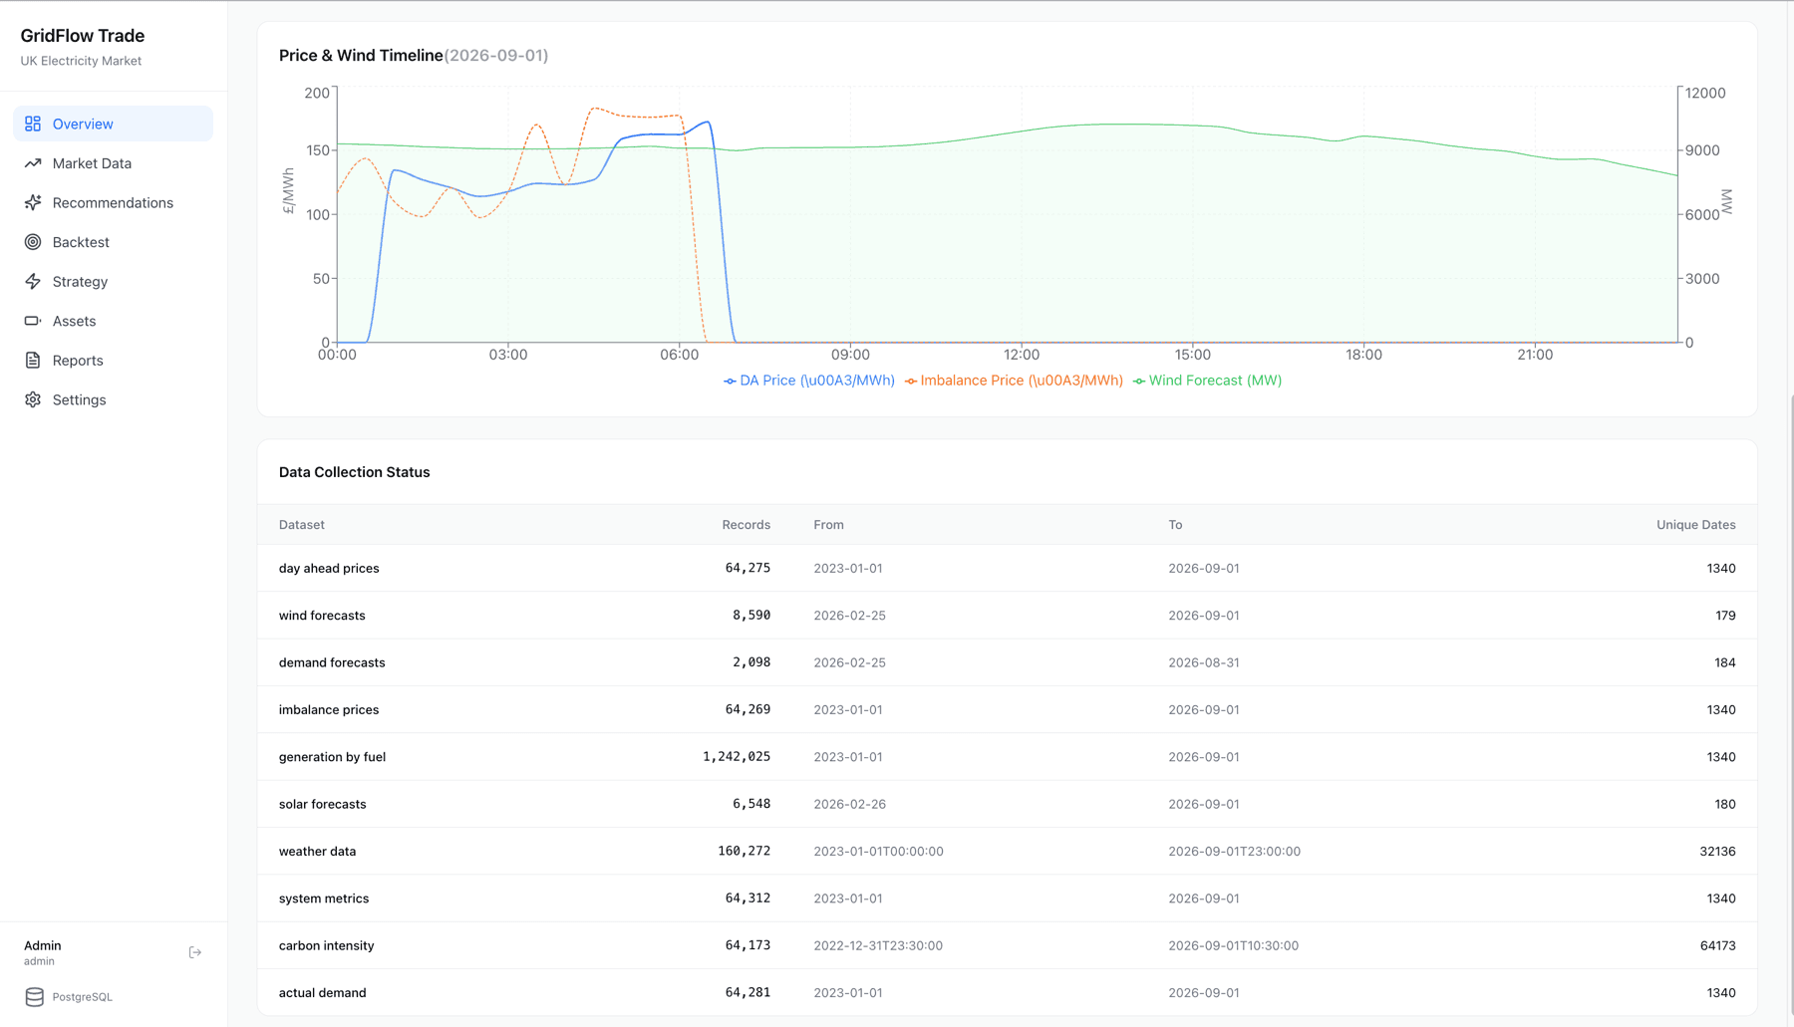Toggle DA Price series in chart legend
This screenshot has width=1794, height=1027.
(x=809, y=381)
